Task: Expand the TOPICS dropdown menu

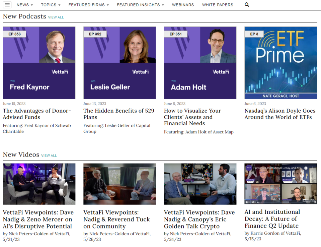Action: pyautogui.click(x=51, y=5)
